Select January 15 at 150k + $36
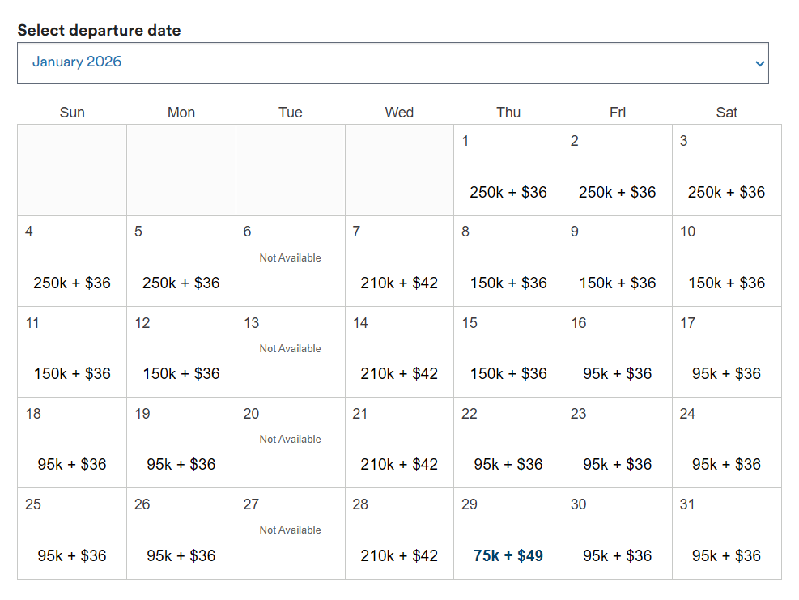799x600 pixels. point(508,352)
